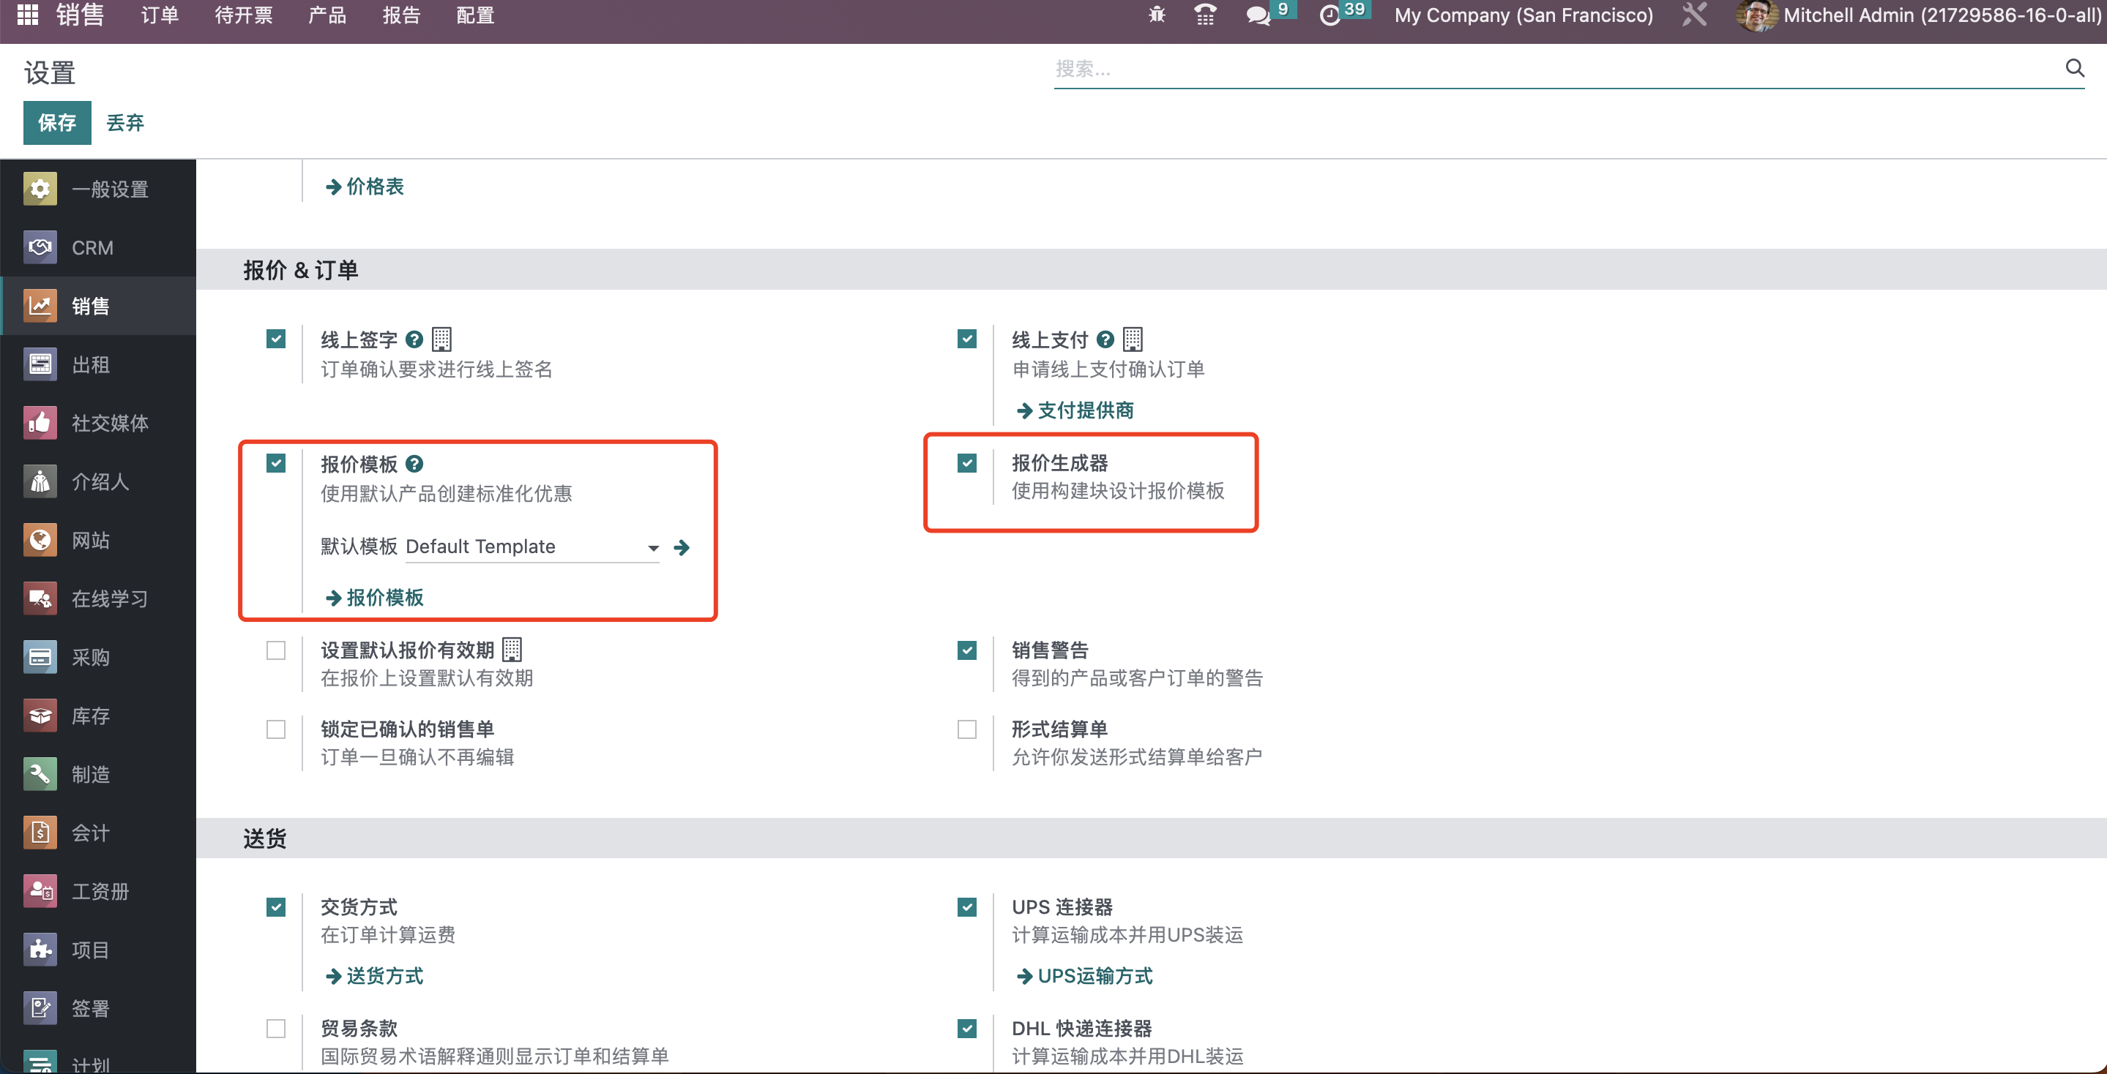Click the 保存 button

click(x=57, y=123)
